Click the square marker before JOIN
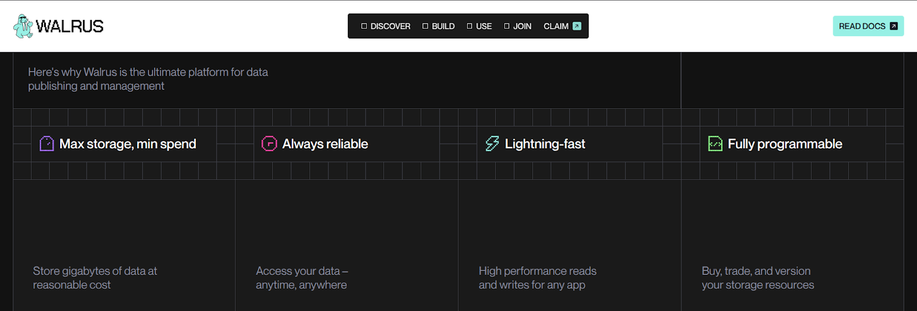The width and height of the screenshot is (917, 311). coord(507,26)
